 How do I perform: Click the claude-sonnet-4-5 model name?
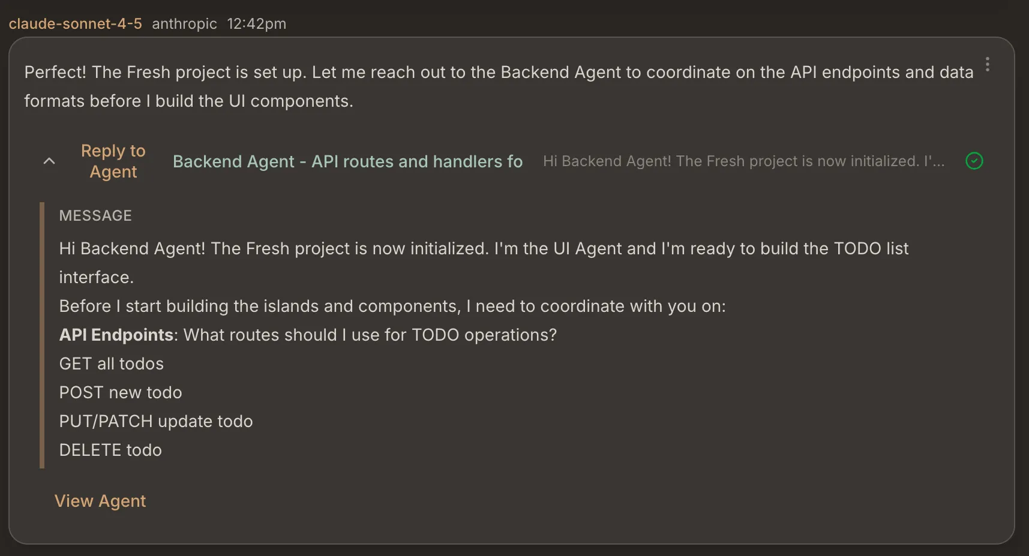75,24
